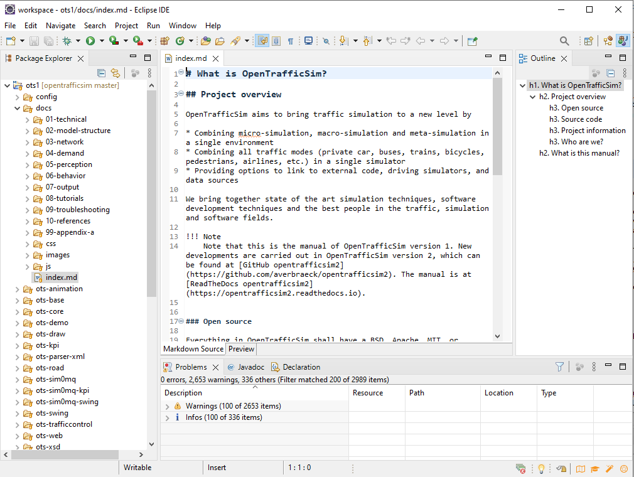Screen dimensions: 634x477
Task: Click the Search flashlight toolbar icon
Action: point(235,41)
